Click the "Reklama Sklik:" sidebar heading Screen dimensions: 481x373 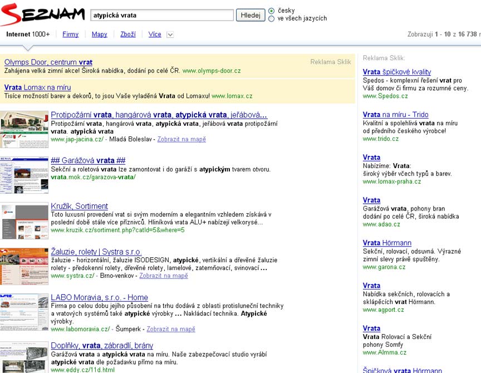384,58
